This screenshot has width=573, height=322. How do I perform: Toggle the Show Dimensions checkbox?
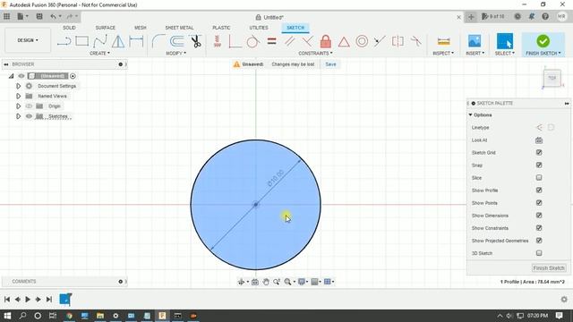click(539, 216)
